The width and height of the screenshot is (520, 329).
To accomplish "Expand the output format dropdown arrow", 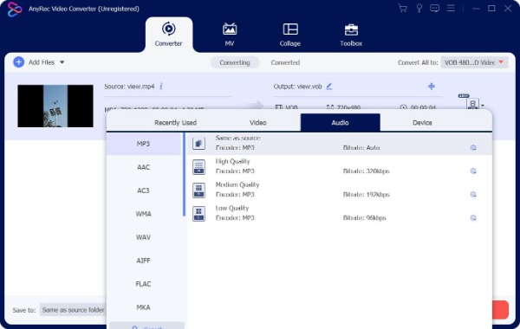I will pyautogui.click(x=483, y=106).
